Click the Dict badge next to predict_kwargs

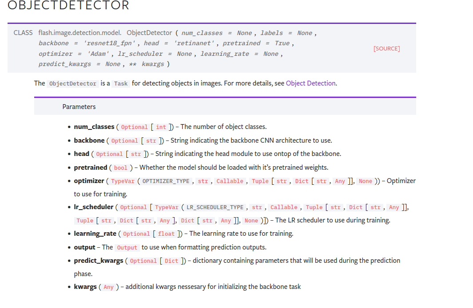tap(171, 261)
